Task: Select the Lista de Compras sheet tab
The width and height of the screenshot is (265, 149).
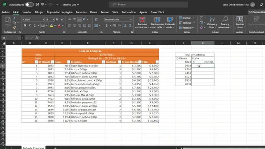Action: (34, 148)
